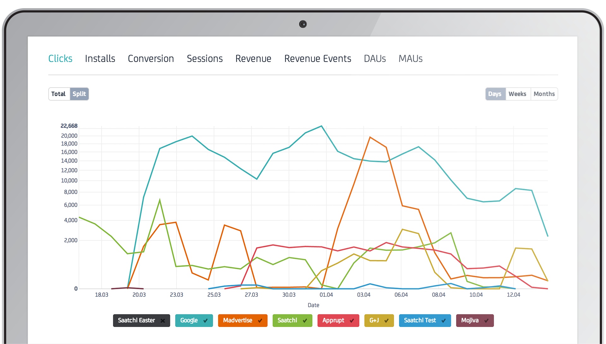
Task: Click the Google series peak on chart
Action: [321, 126]
